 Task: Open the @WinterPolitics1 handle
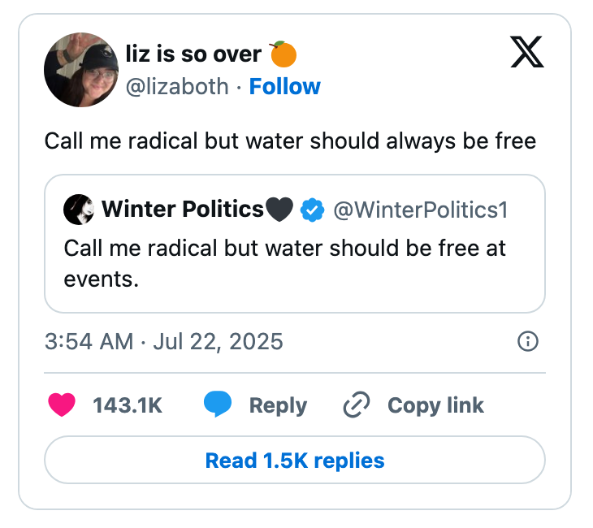[x=421, y=210]
